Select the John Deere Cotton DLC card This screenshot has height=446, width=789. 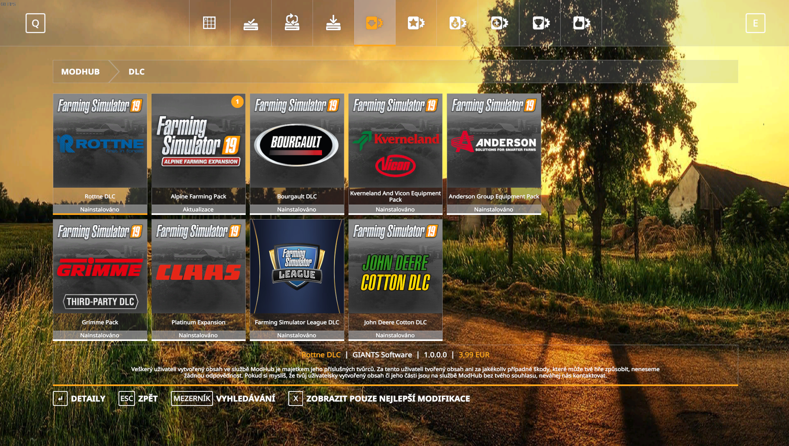395,280
